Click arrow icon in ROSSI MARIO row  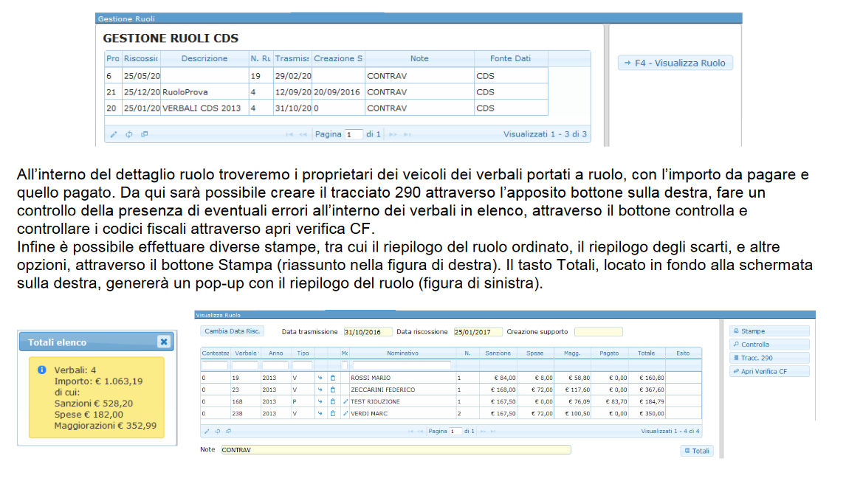(320, 378)
